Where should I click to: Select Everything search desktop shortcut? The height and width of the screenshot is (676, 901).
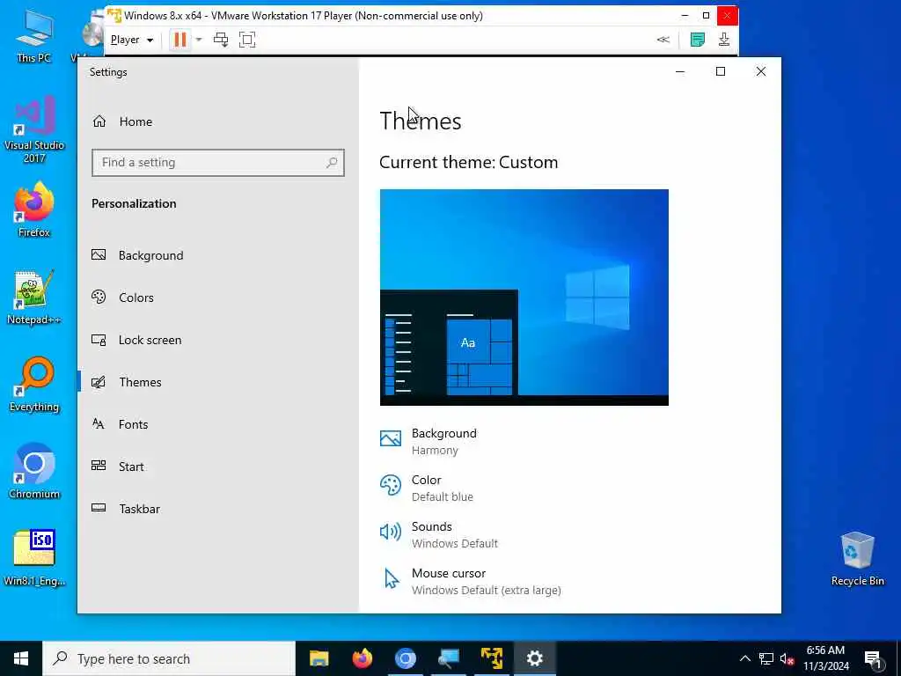pos(34,386)
